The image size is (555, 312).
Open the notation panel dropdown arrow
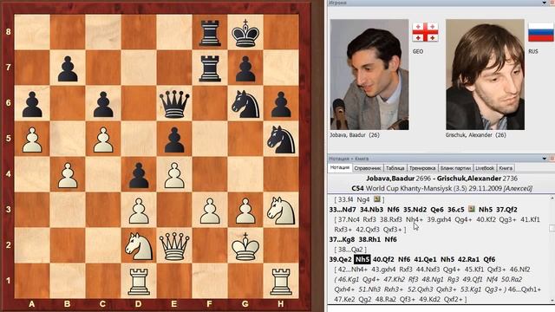[x=545, y=159]
